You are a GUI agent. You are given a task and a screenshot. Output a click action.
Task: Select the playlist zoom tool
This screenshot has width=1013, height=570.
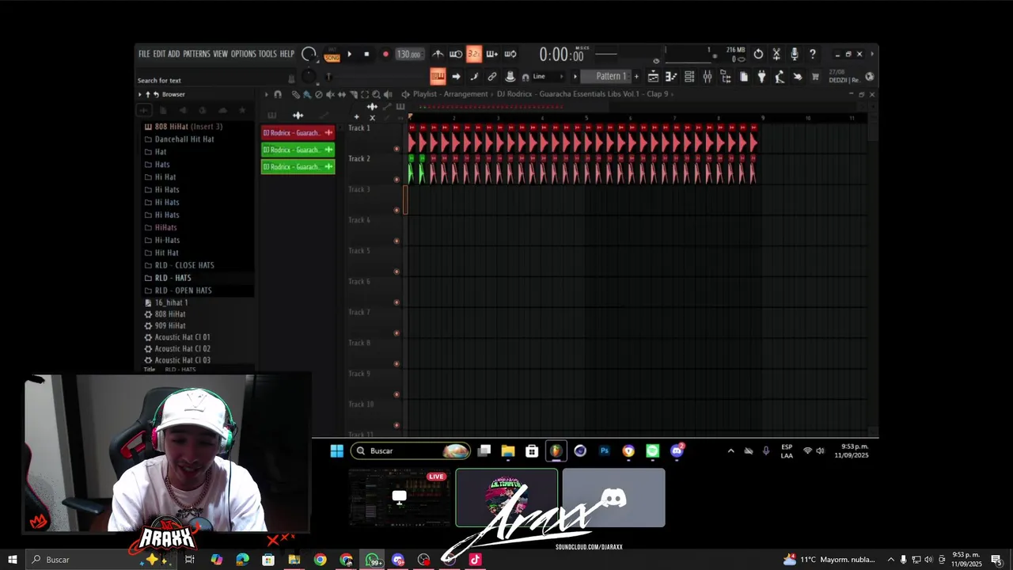[376, 94]
